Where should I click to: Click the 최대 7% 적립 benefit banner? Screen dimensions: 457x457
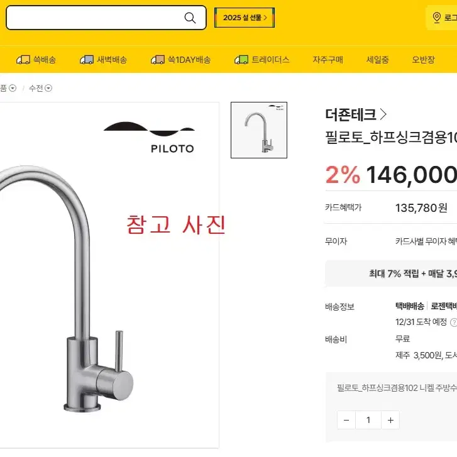pyautogui.click(x=391, y=273)
